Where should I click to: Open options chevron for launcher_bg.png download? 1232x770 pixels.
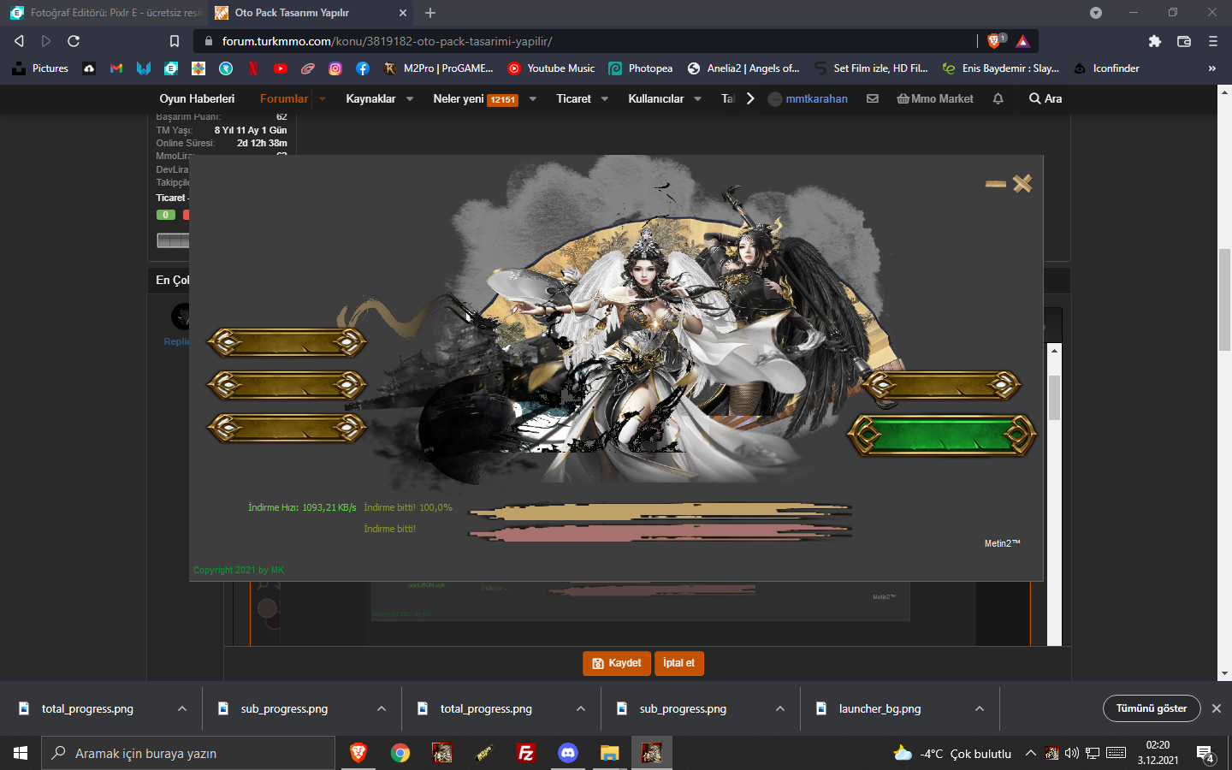(x=980, y=708)
